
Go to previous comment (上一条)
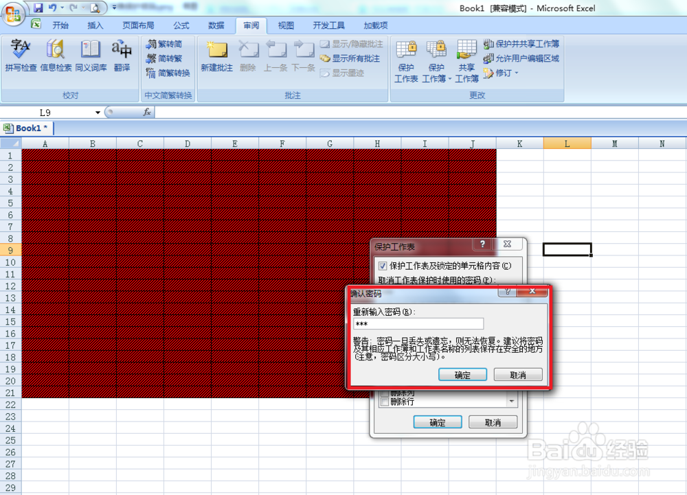tap(275, 56)
